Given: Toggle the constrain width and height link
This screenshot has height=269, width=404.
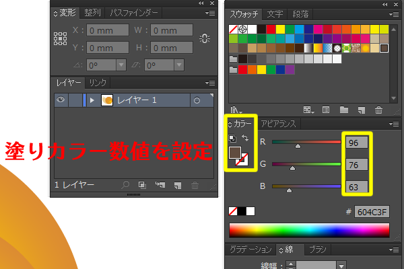Looking at the screenshot, I should click(205, 38).
